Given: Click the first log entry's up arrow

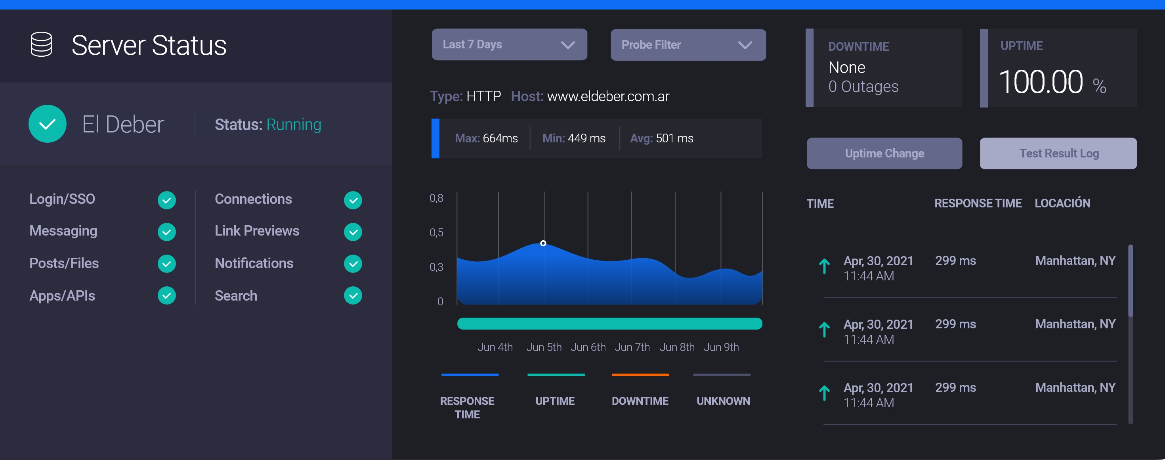Looking at the screenshot, I should pos(824,266).
